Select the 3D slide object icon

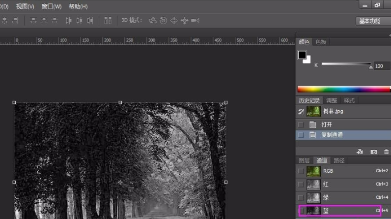(x=185, y=20)
